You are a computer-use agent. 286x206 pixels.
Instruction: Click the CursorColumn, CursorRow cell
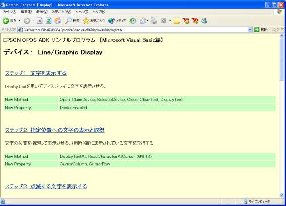click(167, 164)
